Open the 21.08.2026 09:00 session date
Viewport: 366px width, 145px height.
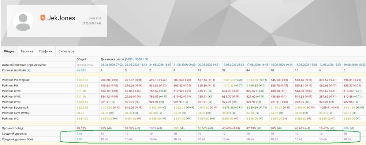tap(184, 65)
